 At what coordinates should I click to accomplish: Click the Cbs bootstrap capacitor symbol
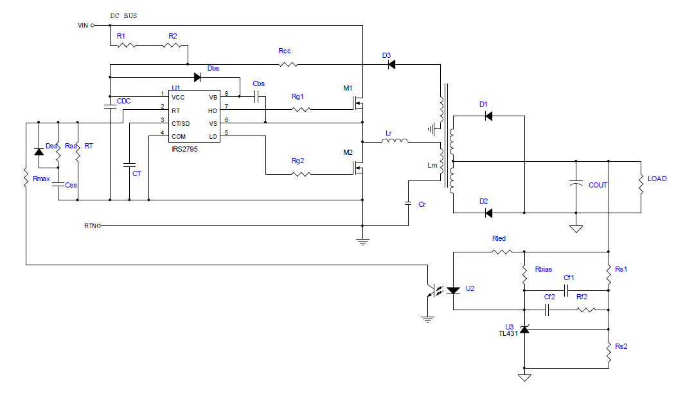coord(258,96)
